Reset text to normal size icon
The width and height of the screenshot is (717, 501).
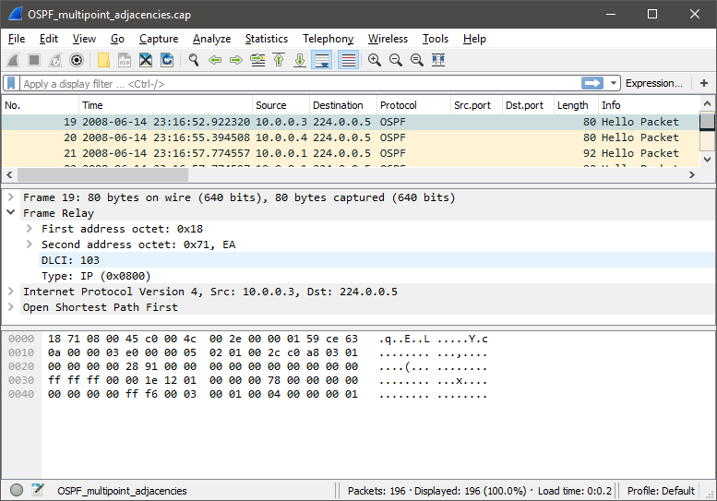click(x=416, y=60)
